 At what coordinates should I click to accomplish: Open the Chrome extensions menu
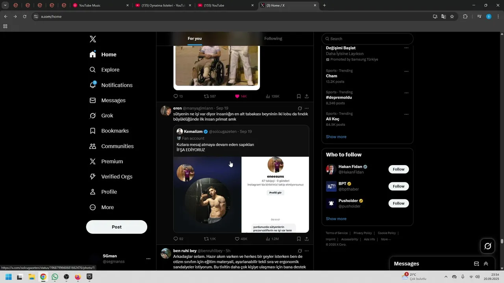coord(465,17)
